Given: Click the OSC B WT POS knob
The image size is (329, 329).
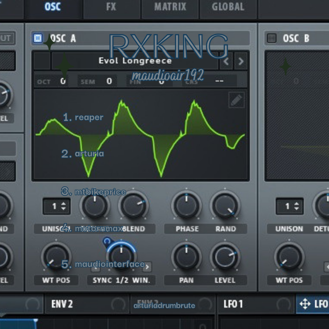Looking at the screenshot, I should tap(289, 257).
